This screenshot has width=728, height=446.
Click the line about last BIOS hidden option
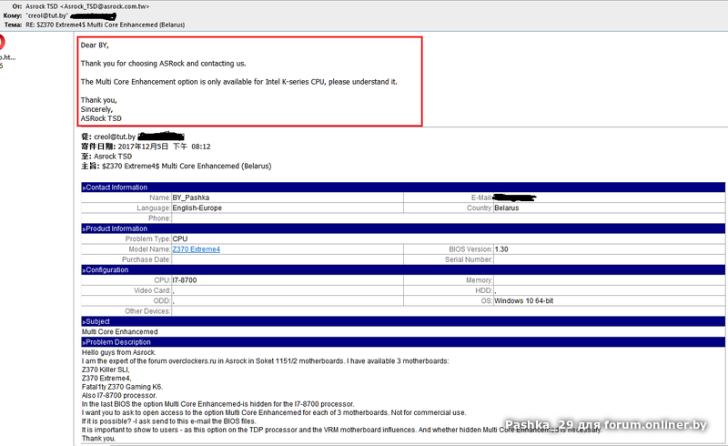pos(217,404)
